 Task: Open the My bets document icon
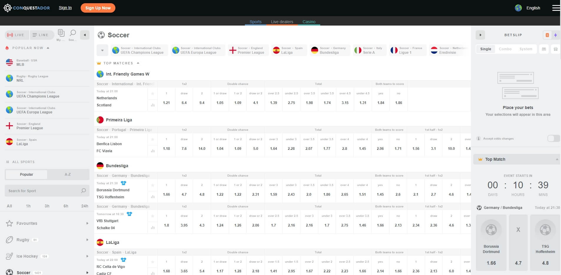point(61,33)
